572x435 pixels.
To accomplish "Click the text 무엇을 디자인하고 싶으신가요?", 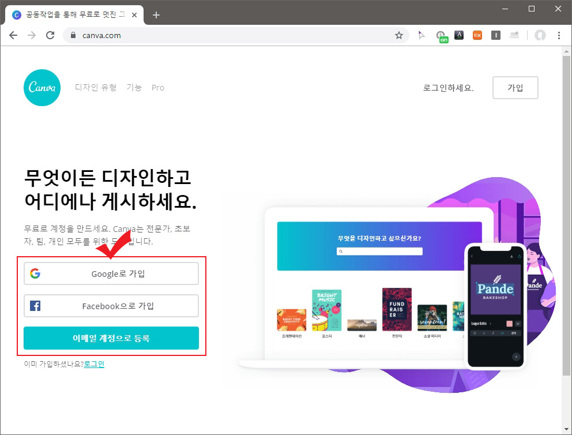I will (x=379, y=238).
